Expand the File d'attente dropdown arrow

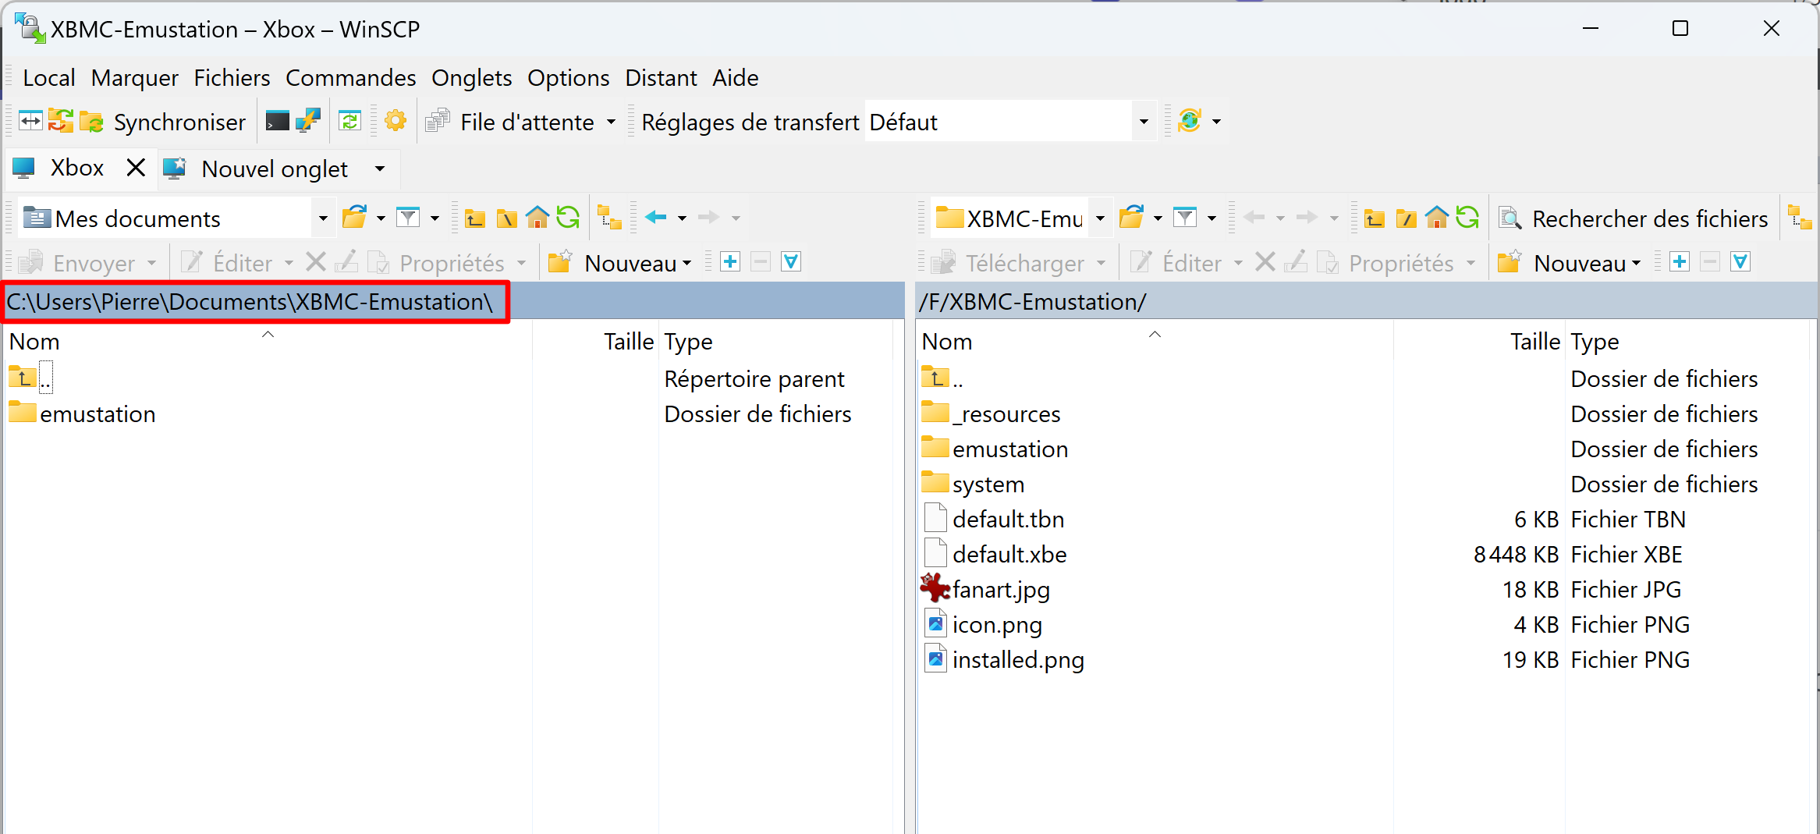point(611,122)
